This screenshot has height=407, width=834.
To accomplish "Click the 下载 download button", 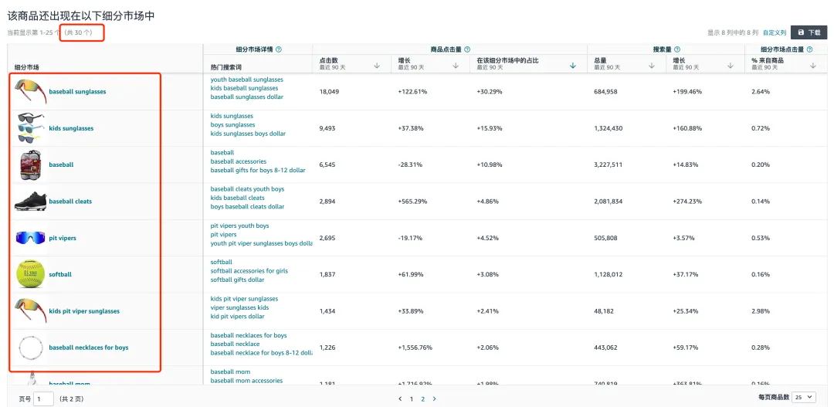I will tap(809, 32).
